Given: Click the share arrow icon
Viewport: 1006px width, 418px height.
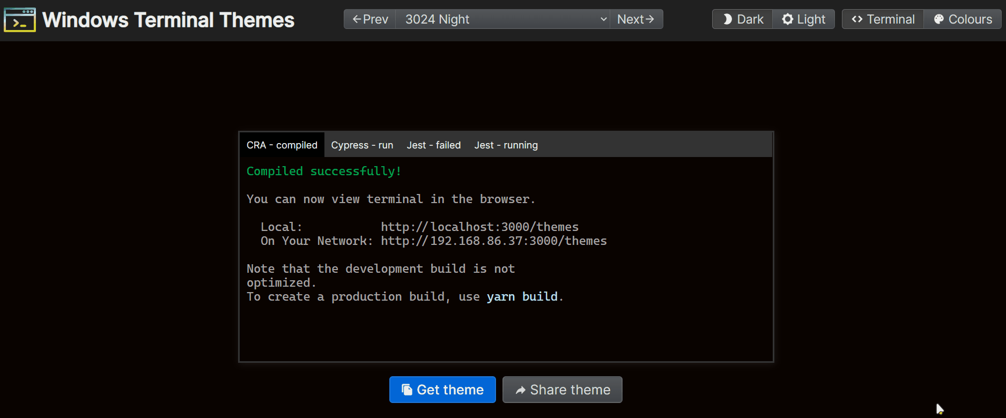Looking at the screenshot, I should 520,390.
